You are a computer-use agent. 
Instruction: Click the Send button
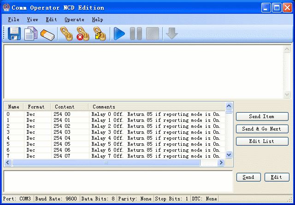(248, 177)
